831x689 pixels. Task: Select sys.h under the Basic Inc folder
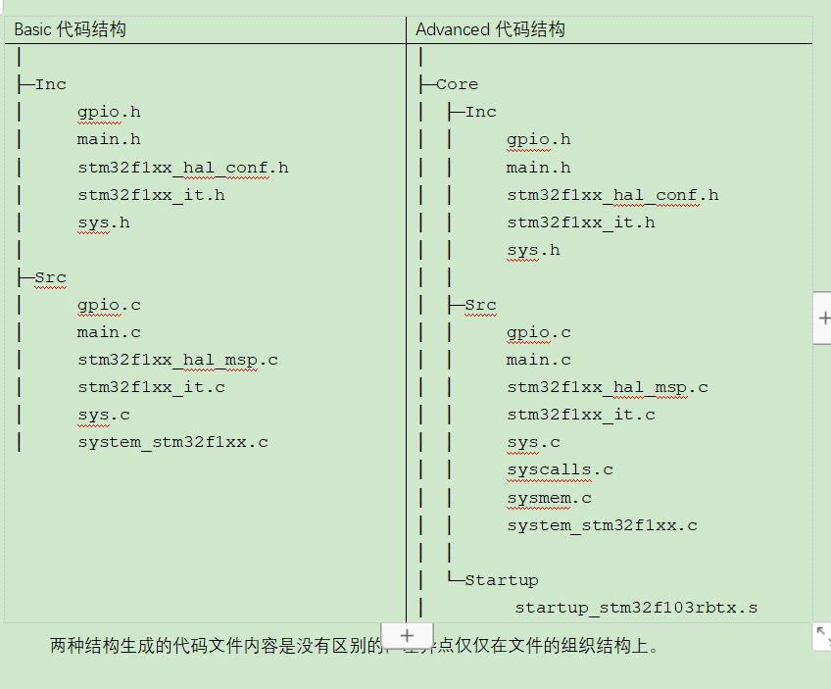(x=103, y=222)
